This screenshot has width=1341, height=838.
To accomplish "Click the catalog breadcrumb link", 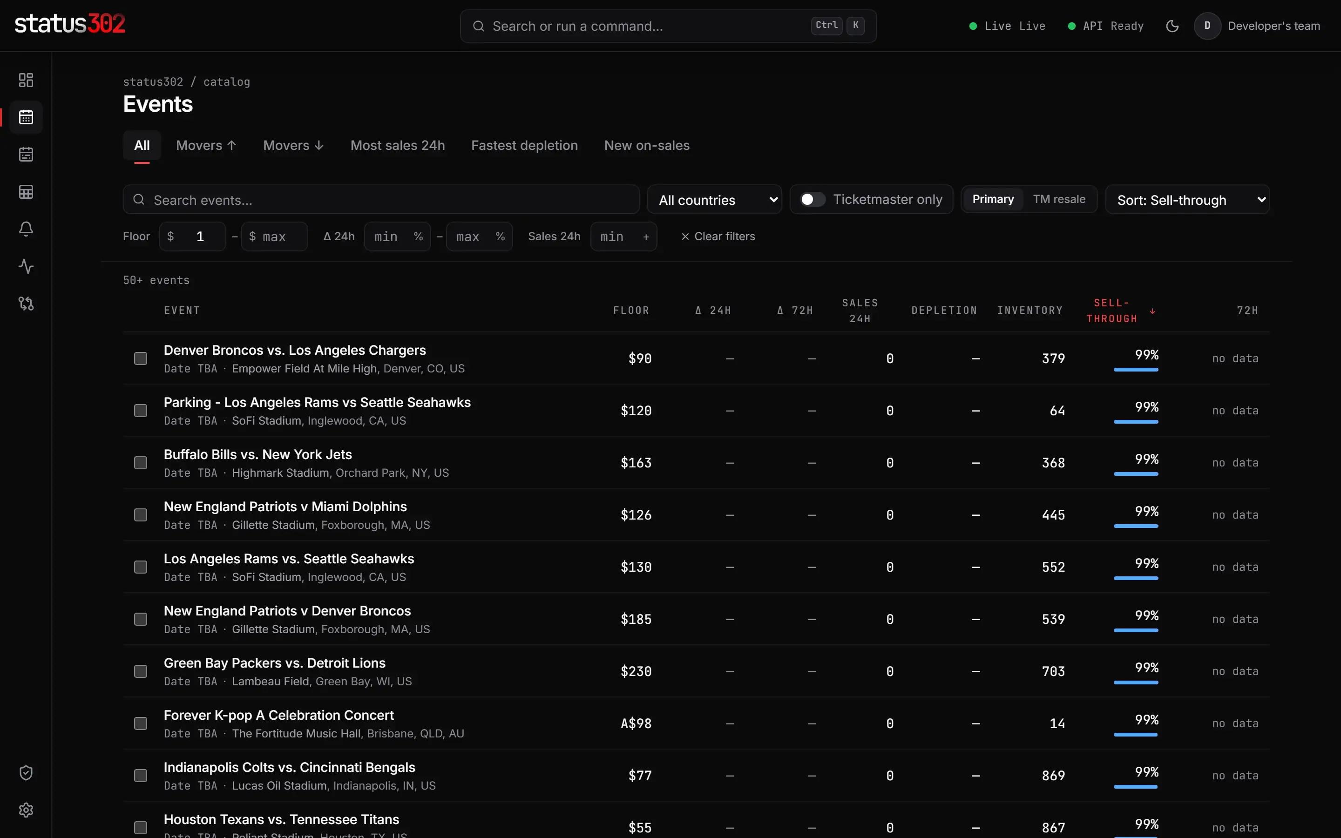I will pyautogui.click(x=227, y=82).
